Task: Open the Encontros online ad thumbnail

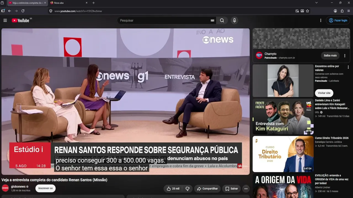Action: point(283,81)
